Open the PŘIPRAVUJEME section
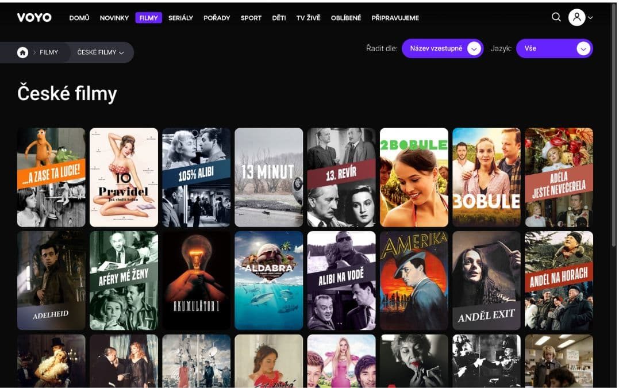Viewport: 619px width, 388px height. point(395,18)
